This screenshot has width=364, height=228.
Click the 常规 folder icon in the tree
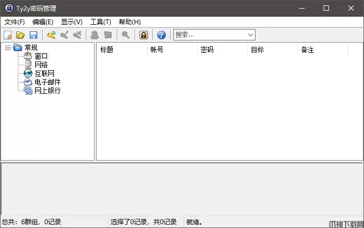(x=18, y=47)
